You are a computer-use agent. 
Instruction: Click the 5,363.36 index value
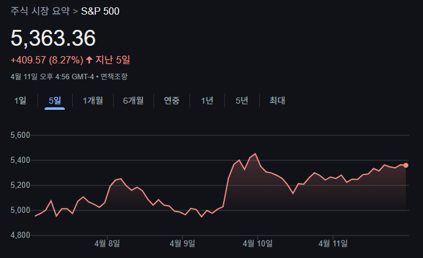coord(53,38)
